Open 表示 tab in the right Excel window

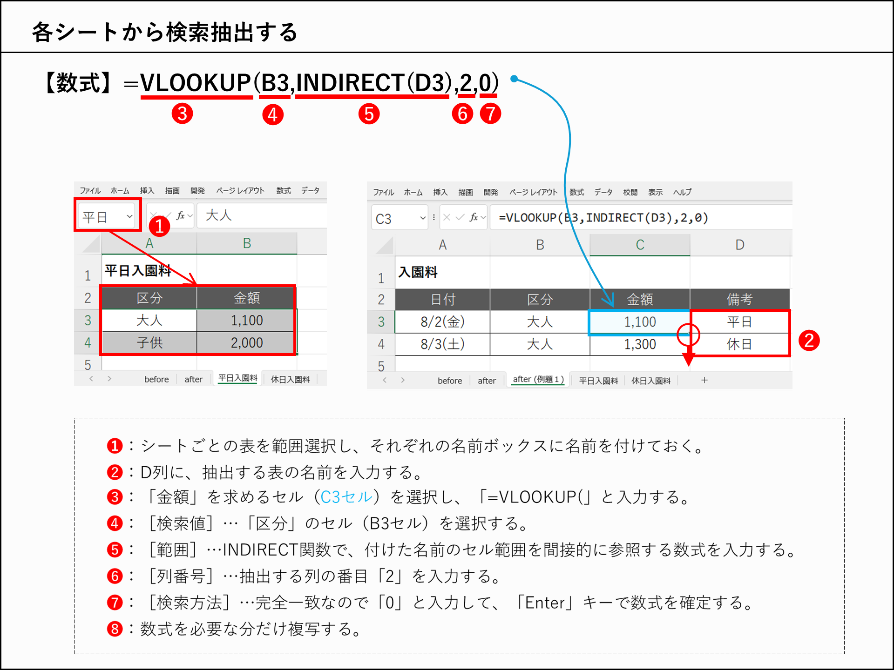coord(655,192)
